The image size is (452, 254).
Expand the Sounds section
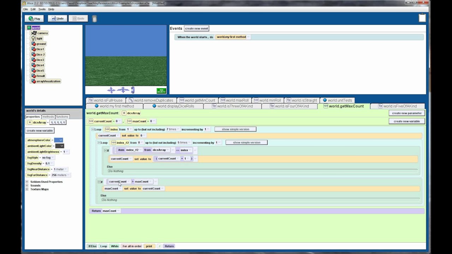27,186
